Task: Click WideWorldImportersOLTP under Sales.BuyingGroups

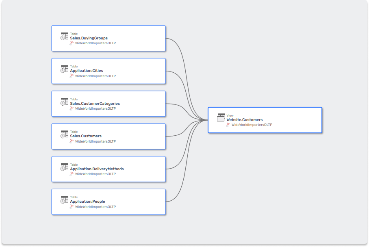Action: pyautogui.click(x=96, y=43)
